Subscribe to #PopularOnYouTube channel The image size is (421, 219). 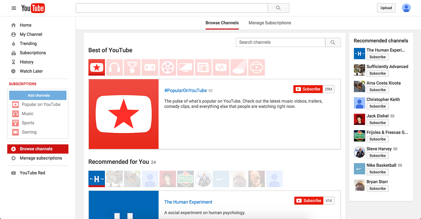[x=308, y=89]
